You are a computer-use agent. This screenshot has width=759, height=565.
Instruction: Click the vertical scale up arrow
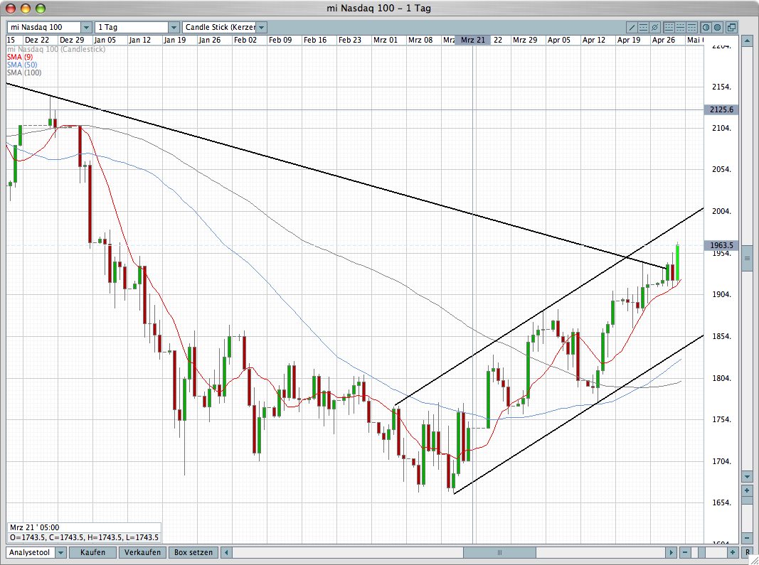pos(748,41)
